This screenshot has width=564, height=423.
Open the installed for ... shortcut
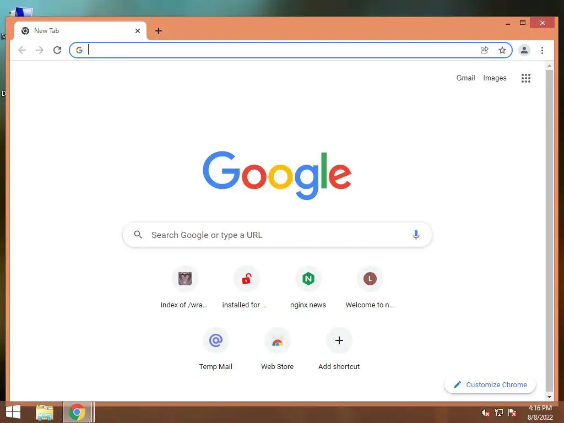pos(246,288)
